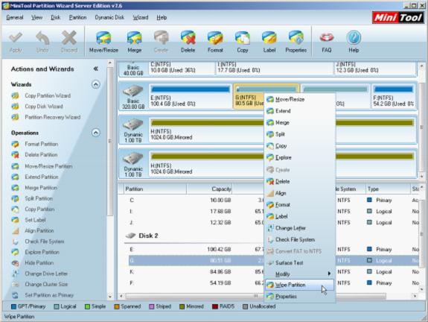The height and width of the screenshot is (322, 428).
Task: Sort by the Partition column header
Action: click(x=155, y=189)
